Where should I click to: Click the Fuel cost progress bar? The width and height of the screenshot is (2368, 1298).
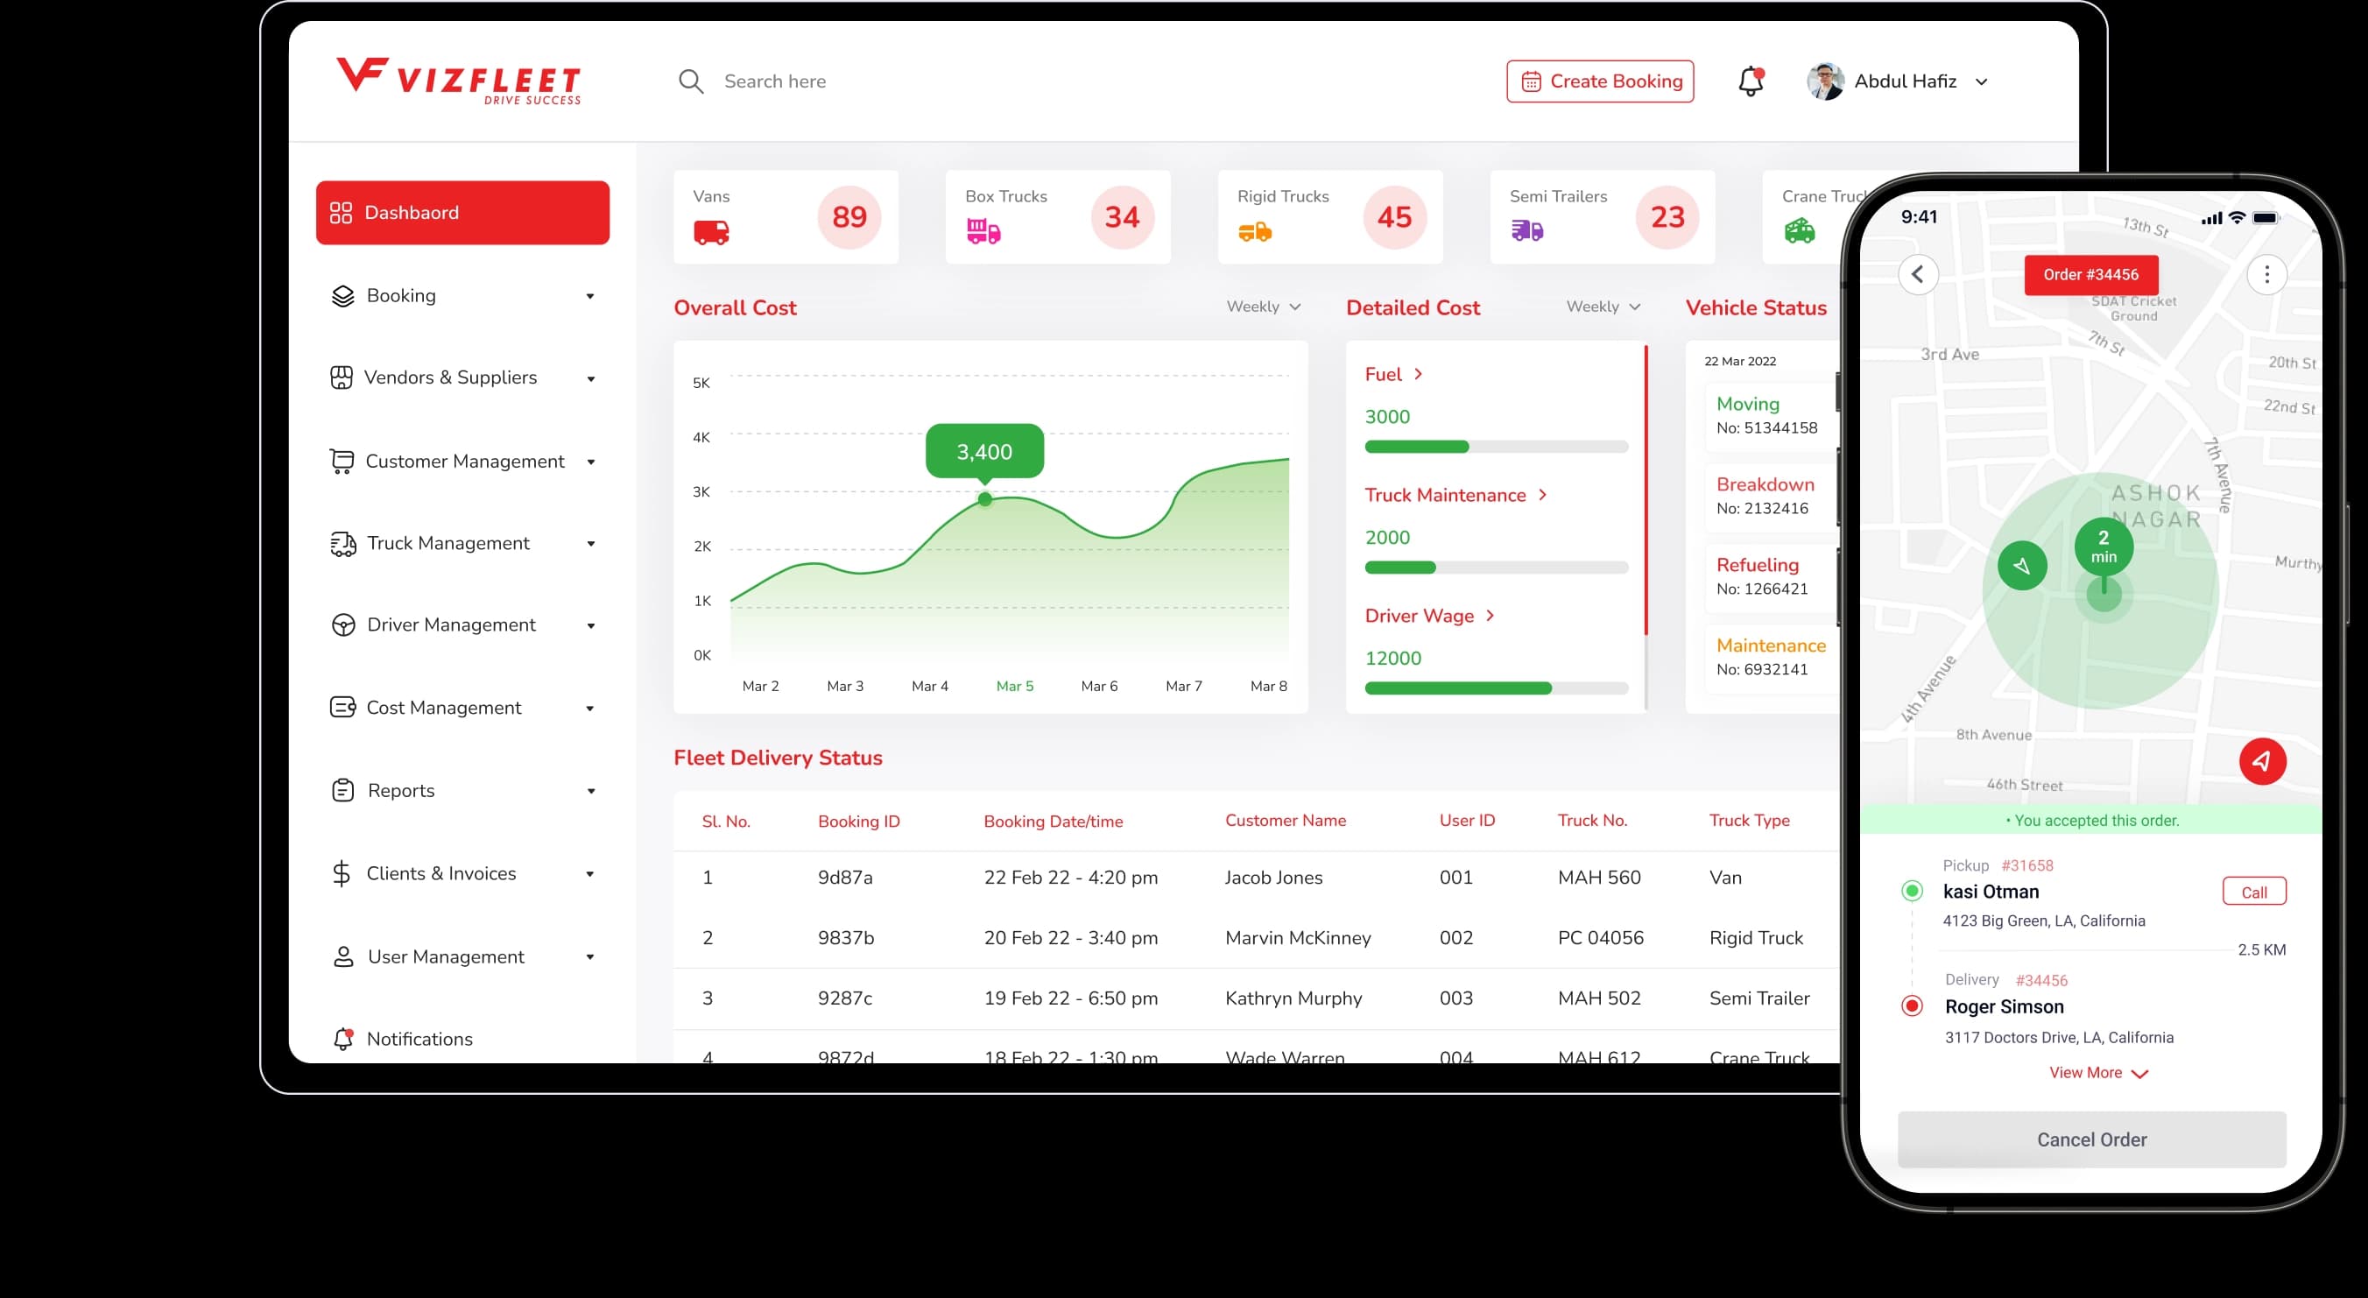click(x=1496, y=447)
